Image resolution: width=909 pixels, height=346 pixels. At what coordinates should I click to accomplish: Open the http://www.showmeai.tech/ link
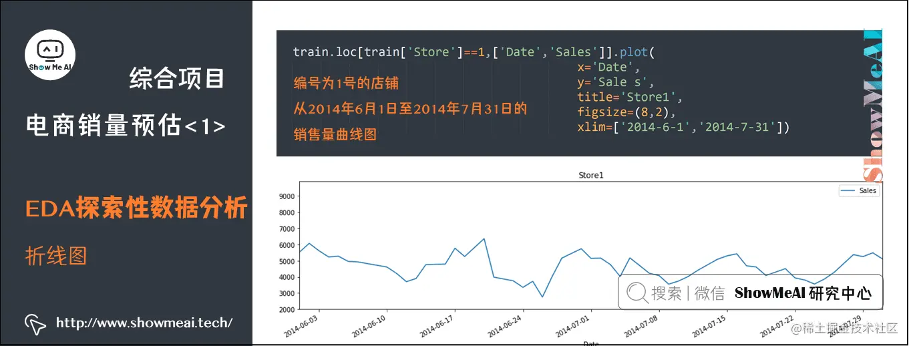(x=144, y=323)
